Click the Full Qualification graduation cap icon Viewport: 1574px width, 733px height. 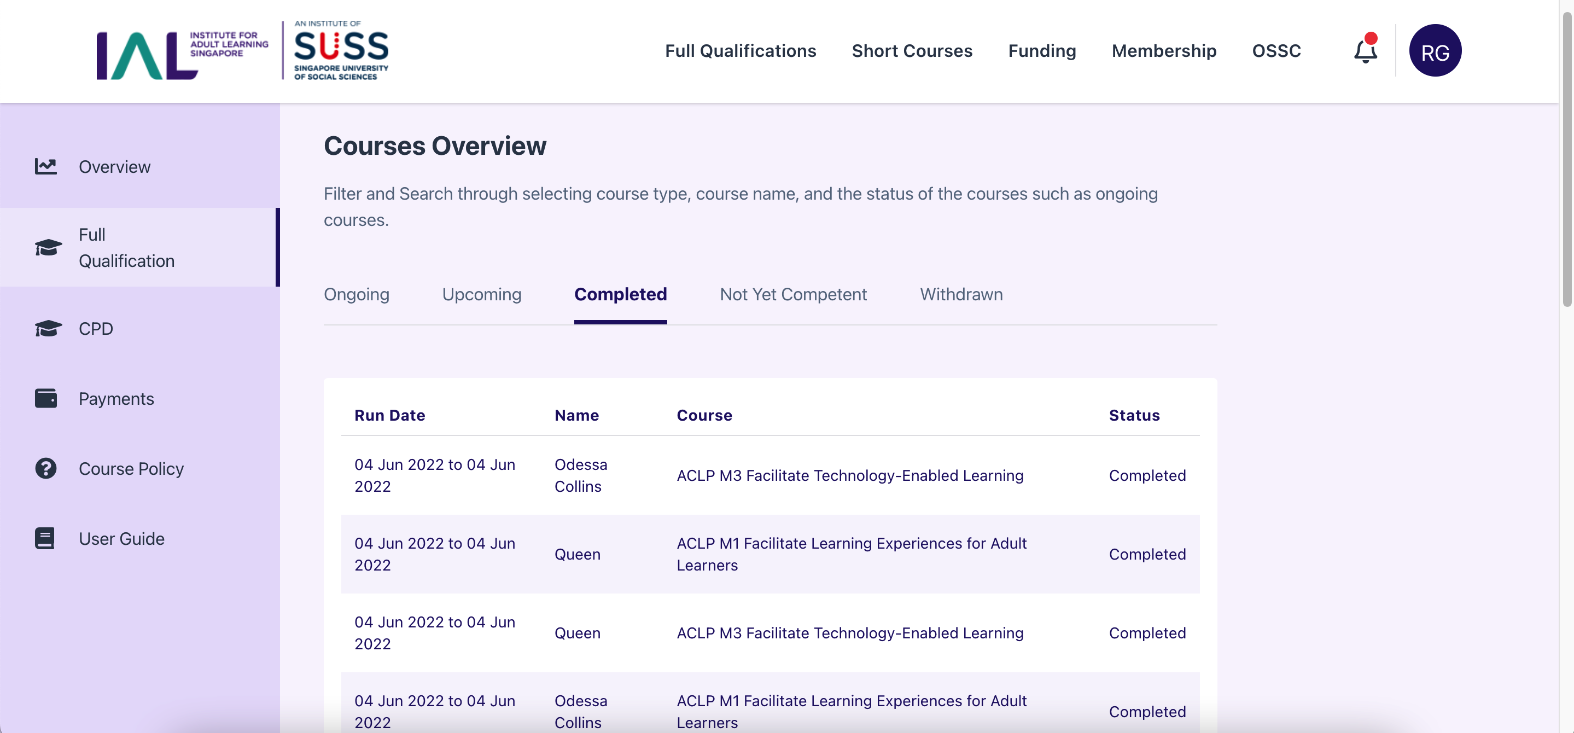(x=48, y=248)
